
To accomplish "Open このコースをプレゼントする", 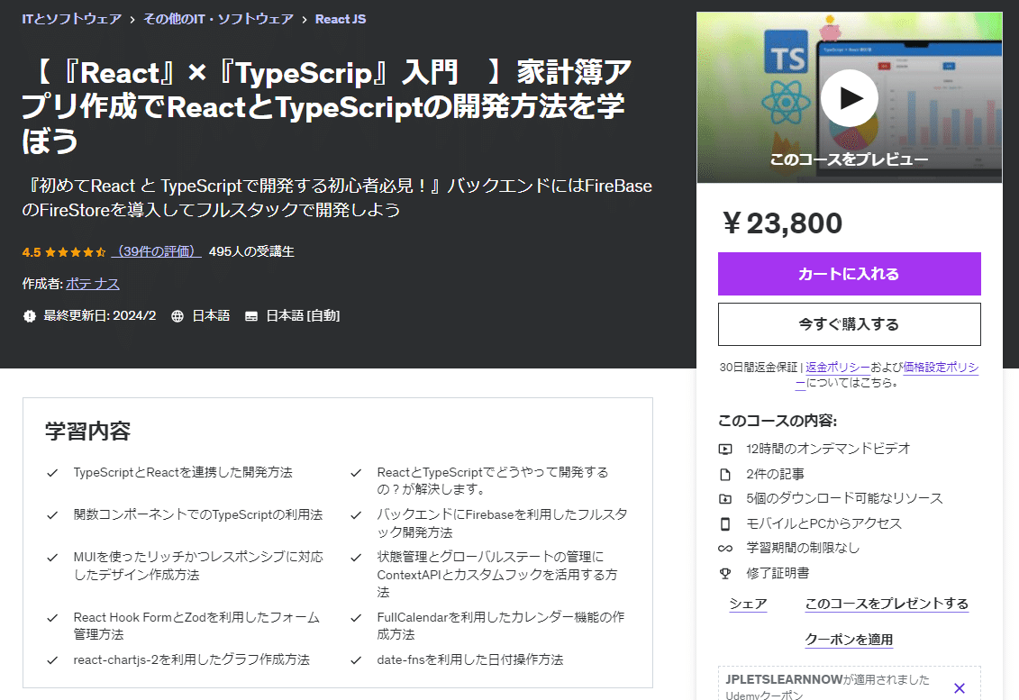I will click(x=886, y=603).
